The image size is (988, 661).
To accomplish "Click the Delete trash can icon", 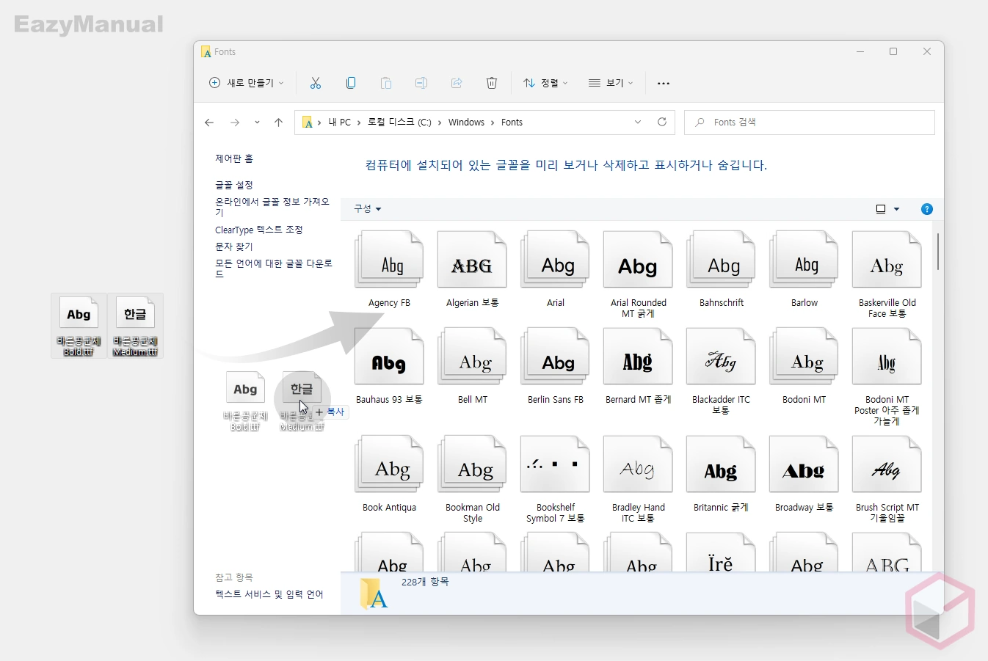I will click(492, 83).
